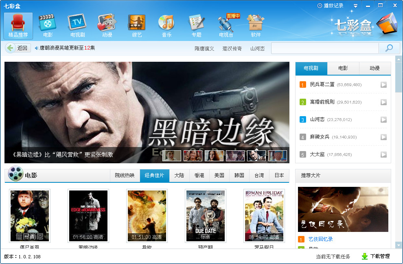
Task: Click the 艺伎回忆录 title link
Action: 320,239
